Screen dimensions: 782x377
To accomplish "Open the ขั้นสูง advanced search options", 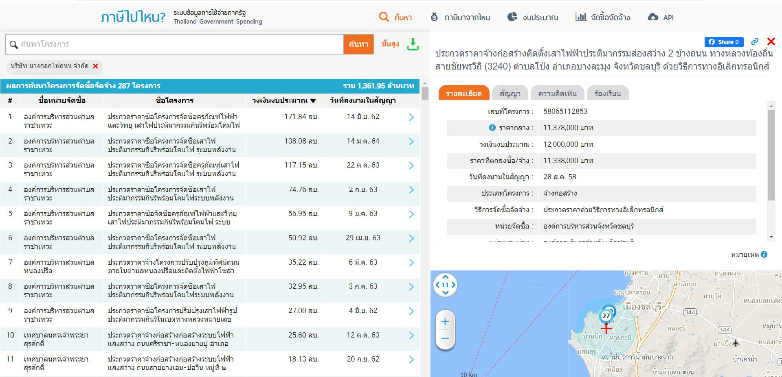I will point(390,44).
